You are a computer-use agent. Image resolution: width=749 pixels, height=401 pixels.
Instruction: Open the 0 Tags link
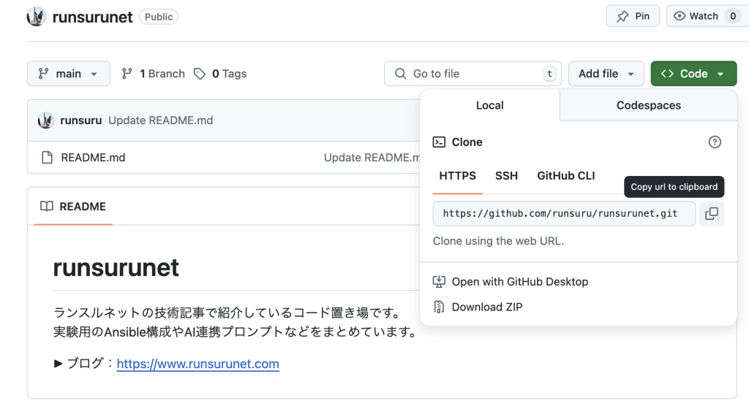click(220, 74)
